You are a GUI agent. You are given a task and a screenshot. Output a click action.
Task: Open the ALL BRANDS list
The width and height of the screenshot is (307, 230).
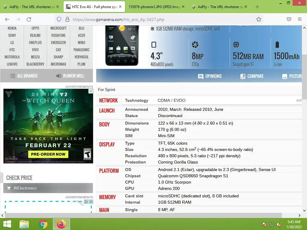[x=24, y=76]
